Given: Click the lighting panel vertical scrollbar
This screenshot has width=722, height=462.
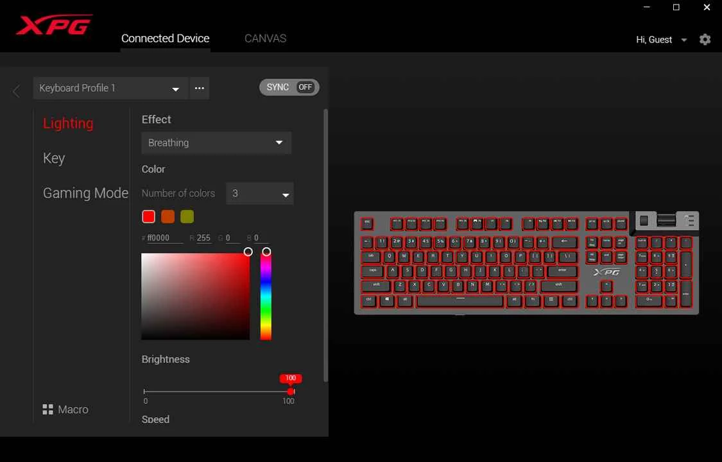Looking at the screenshot, I should [x=326, y=245].
